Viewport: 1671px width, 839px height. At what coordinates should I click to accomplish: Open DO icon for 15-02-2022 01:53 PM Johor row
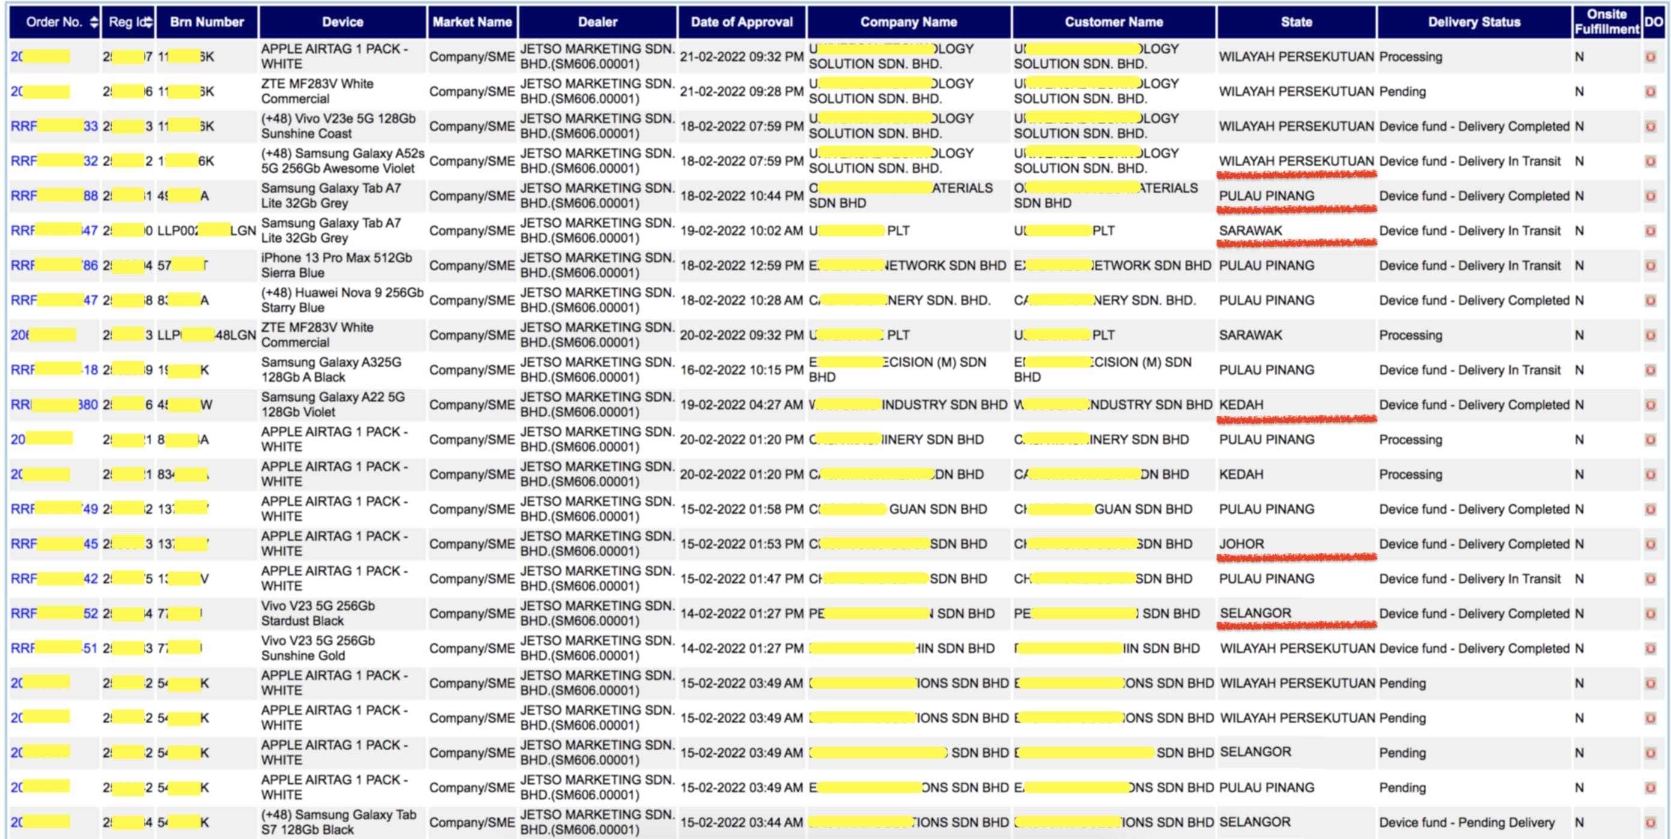[1651, 544]
